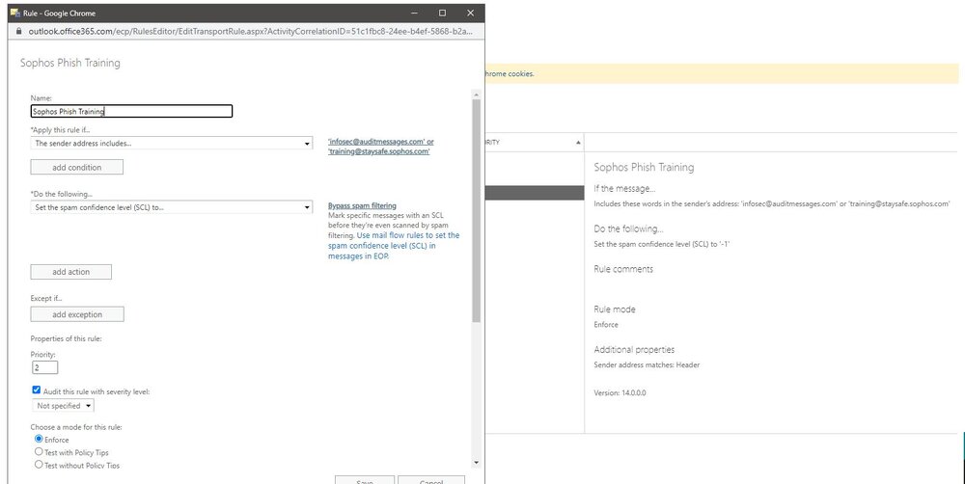This screenshot has width=965, height=484.
Task: Select the highlighted rule row in background list
Action: coord(535,193)
